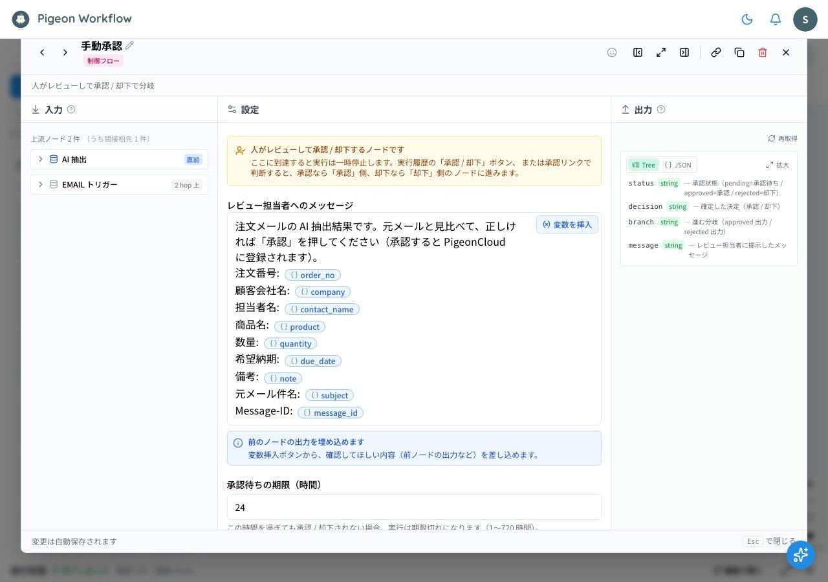Click quantity variable chip
This screenshot has height=582, width=828.
(290, 343)
